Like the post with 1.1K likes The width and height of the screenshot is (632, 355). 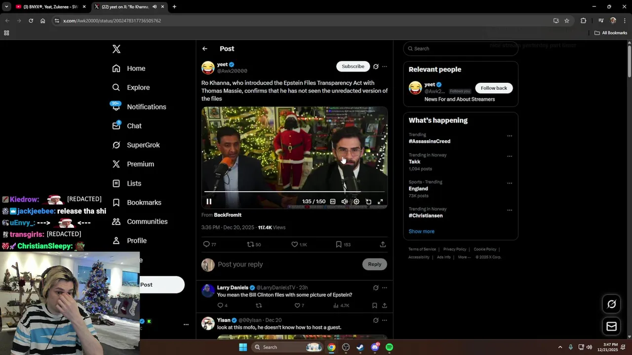coord(299,245)
